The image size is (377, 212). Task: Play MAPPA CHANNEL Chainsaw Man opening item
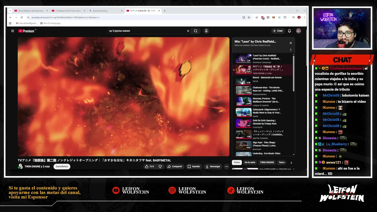coord(264,135)
